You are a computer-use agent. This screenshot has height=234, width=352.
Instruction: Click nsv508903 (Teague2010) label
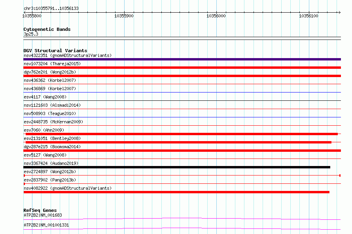(50, 113)
